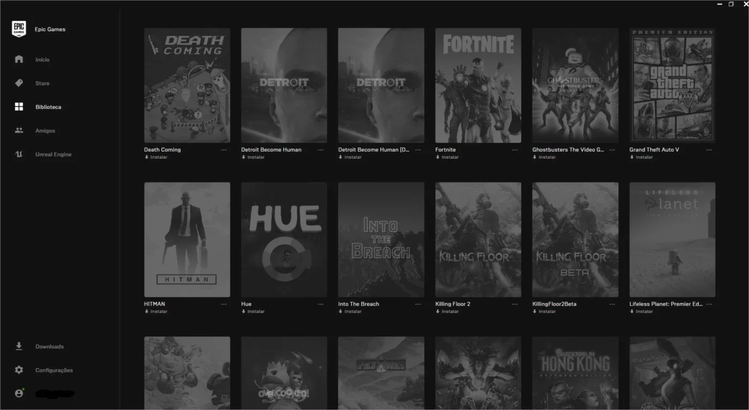
Task: Click Instalar under Hue
Action: 253,311
